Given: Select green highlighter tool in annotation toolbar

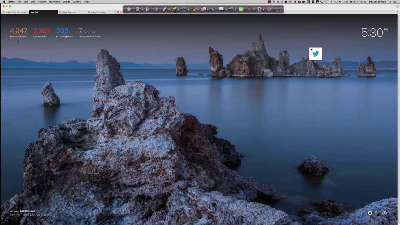Looking at the screenshot, I should (174, 9).
